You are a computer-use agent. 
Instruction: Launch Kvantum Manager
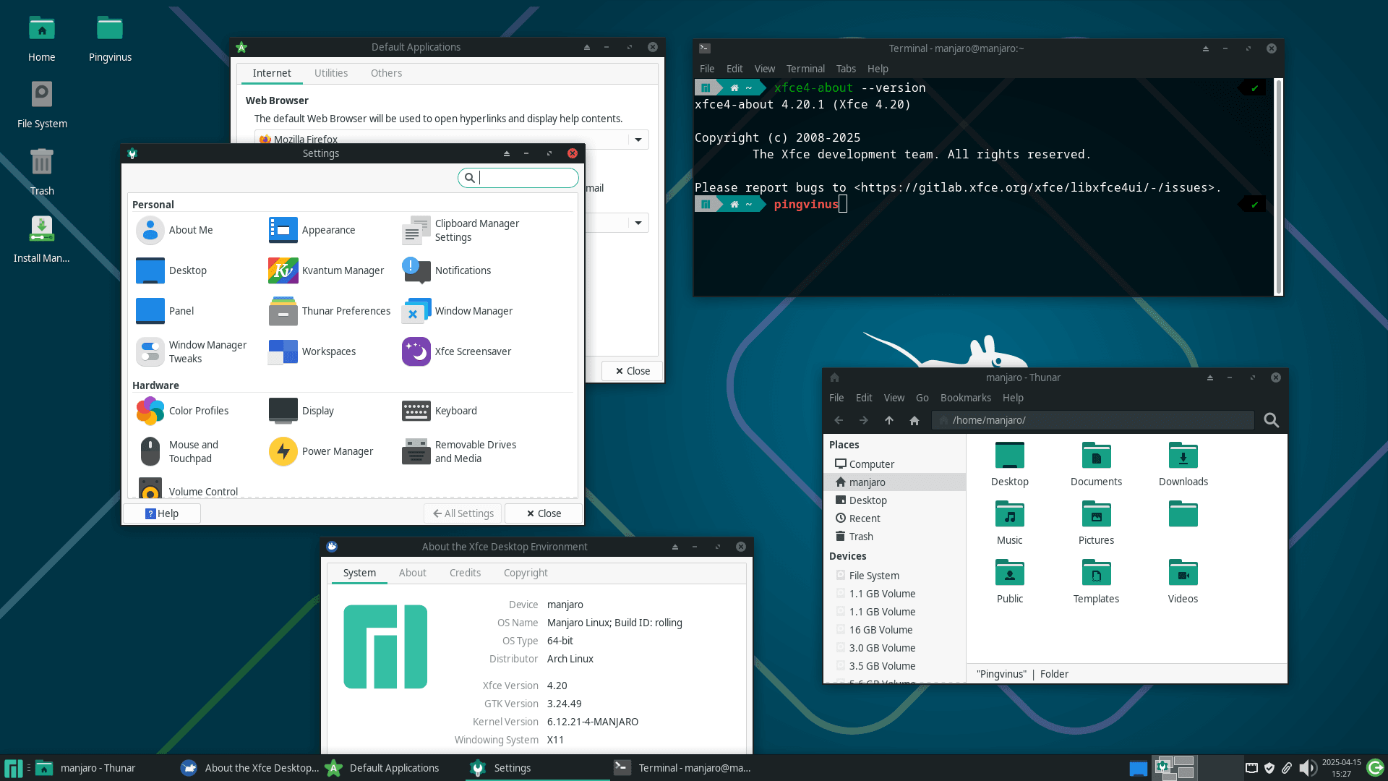tap(283, 270)
